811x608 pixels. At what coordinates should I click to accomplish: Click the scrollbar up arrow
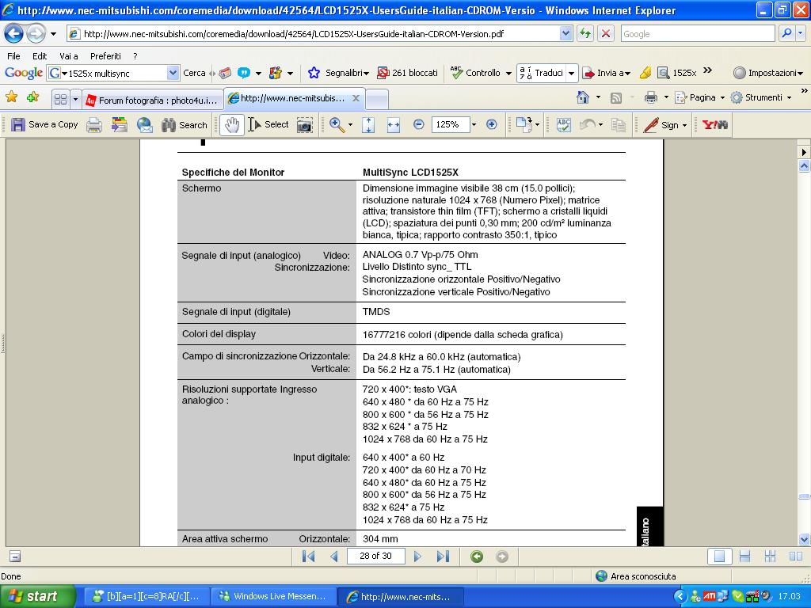tap(804, 165)
